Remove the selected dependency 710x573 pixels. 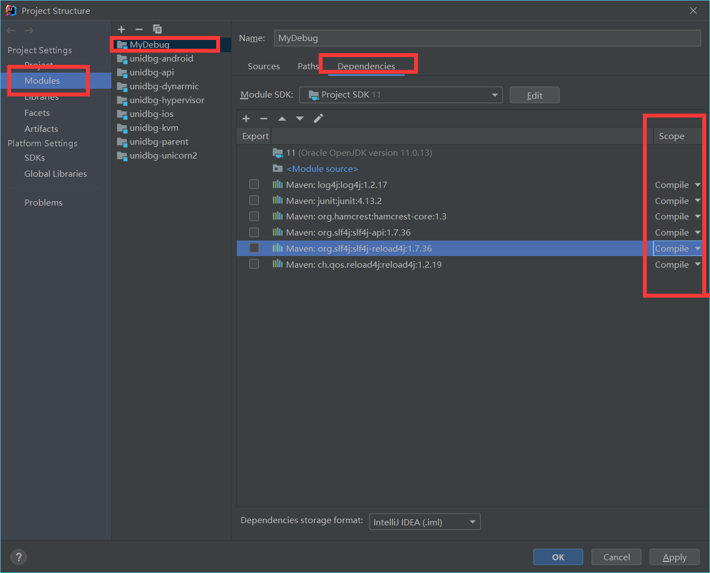(264, 119)
